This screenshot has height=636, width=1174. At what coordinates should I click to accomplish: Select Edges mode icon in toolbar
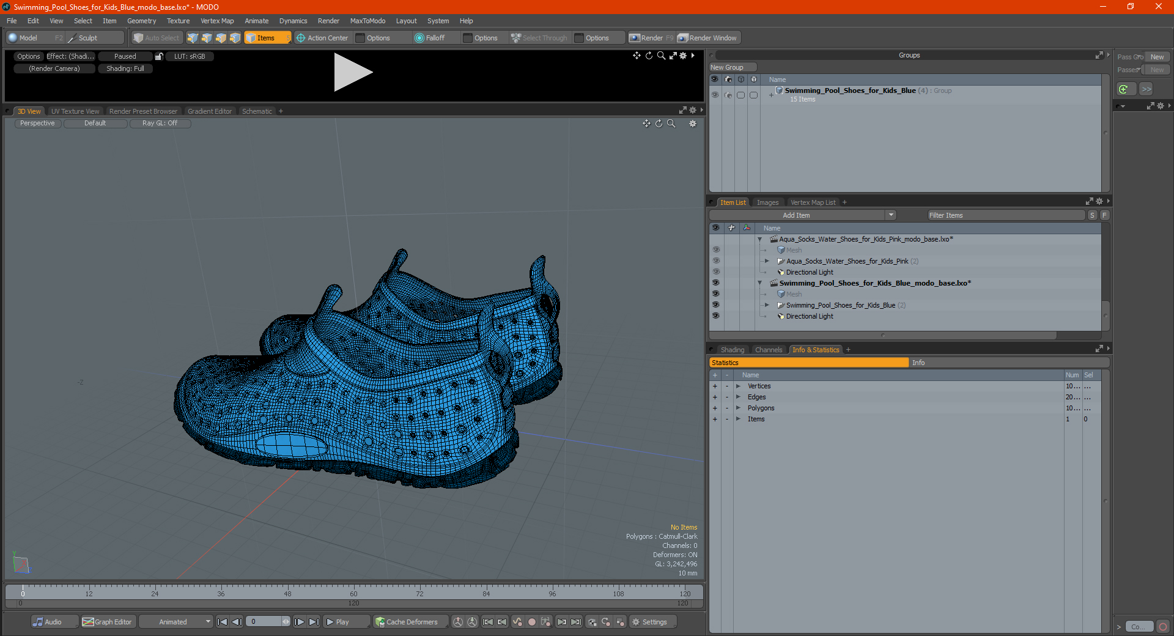(207, 38)
